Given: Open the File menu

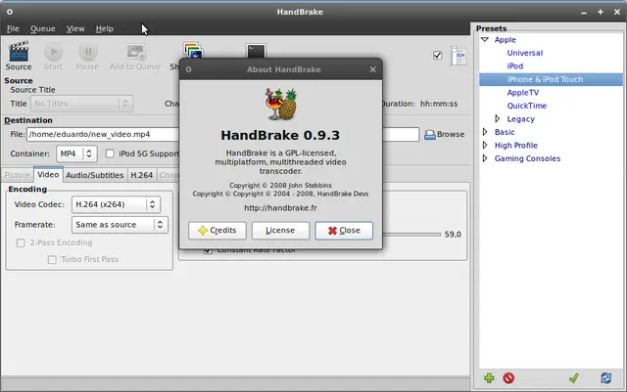Looking at the screenshot, I should point(13,28).
